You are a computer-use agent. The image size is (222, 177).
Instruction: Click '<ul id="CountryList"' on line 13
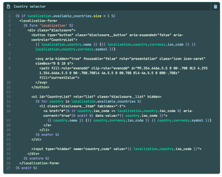tap(51, 97)
